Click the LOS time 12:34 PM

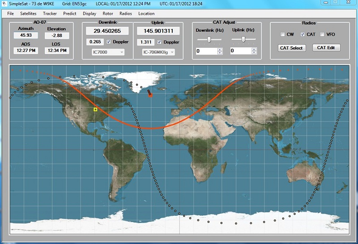(57, 50)
